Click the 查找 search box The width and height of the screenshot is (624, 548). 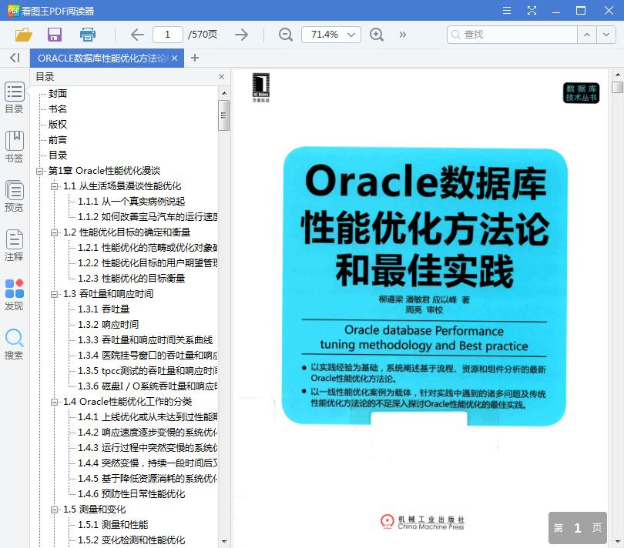point(512,35)
